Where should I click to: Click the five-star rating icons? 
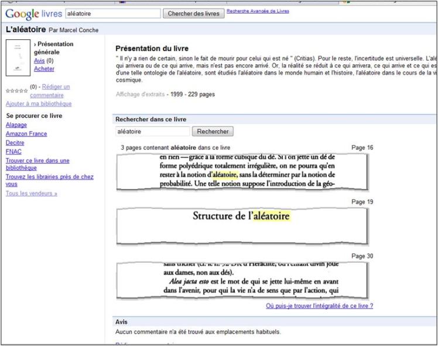tap(16, 91)
